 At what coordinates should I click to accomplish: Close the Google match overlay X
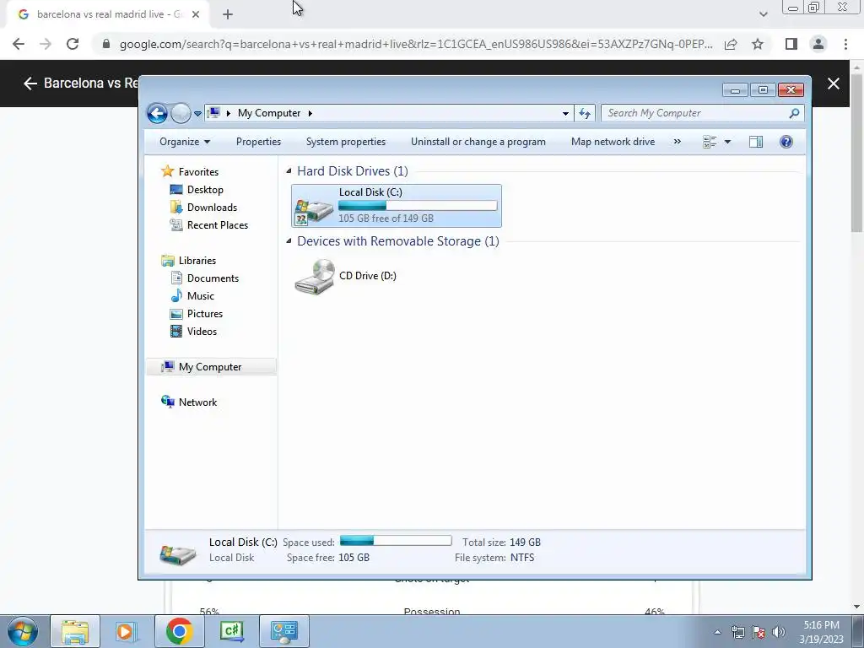point(833,84)
